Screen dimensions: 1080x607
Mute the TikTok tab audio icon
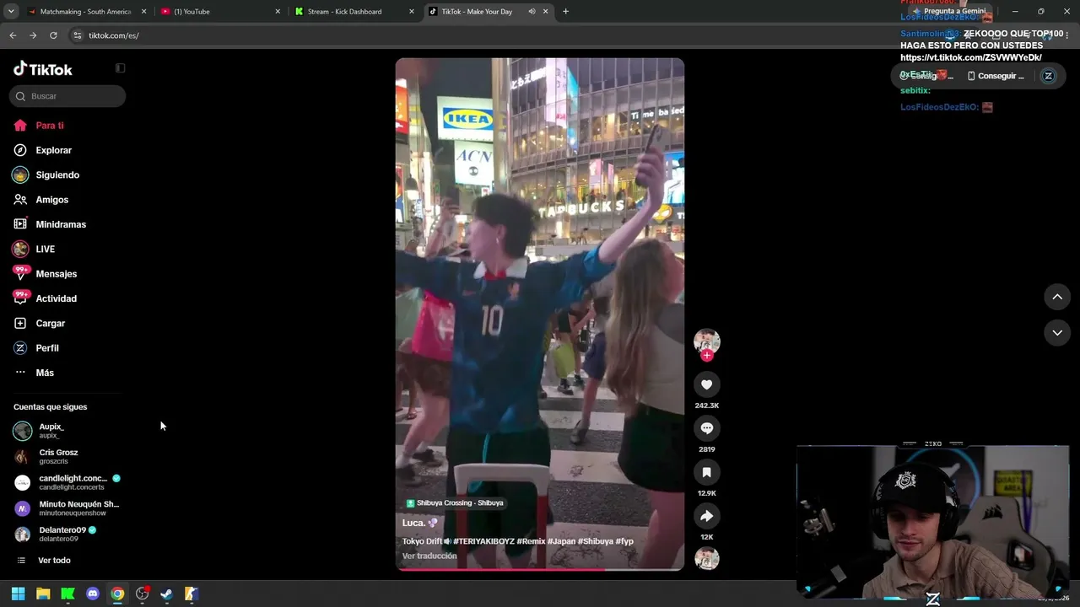(532, 12)
